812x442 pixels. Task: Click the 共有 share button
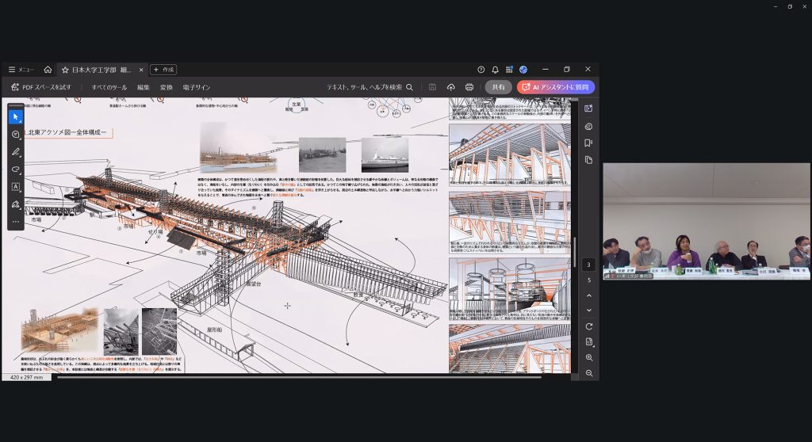click(498, 87)
